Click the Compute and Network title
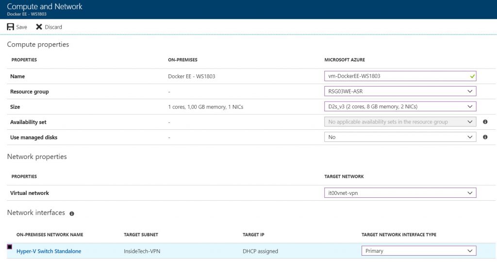 click(45, 6)
